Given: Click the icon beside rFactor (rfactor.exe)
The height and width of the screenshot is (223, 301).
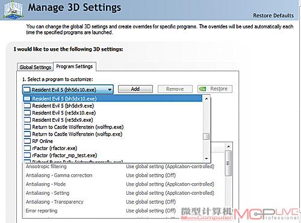Looking at the screenshot, I should (x=27, y=148).
